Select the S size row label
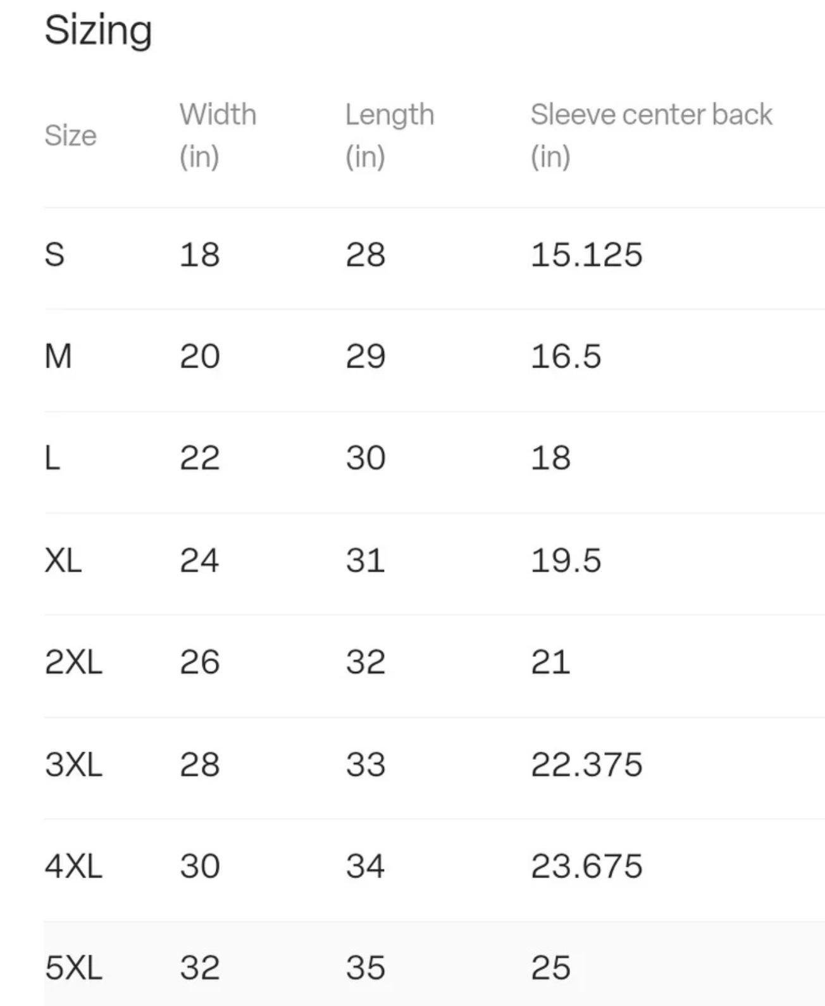The height and width of the screenshot is (1006, 825). click(54, 254)
